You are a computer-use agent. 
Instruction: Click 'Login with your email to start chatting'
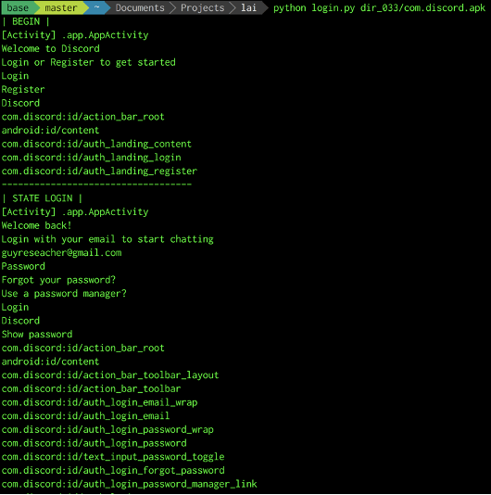[x=107, y=239]
